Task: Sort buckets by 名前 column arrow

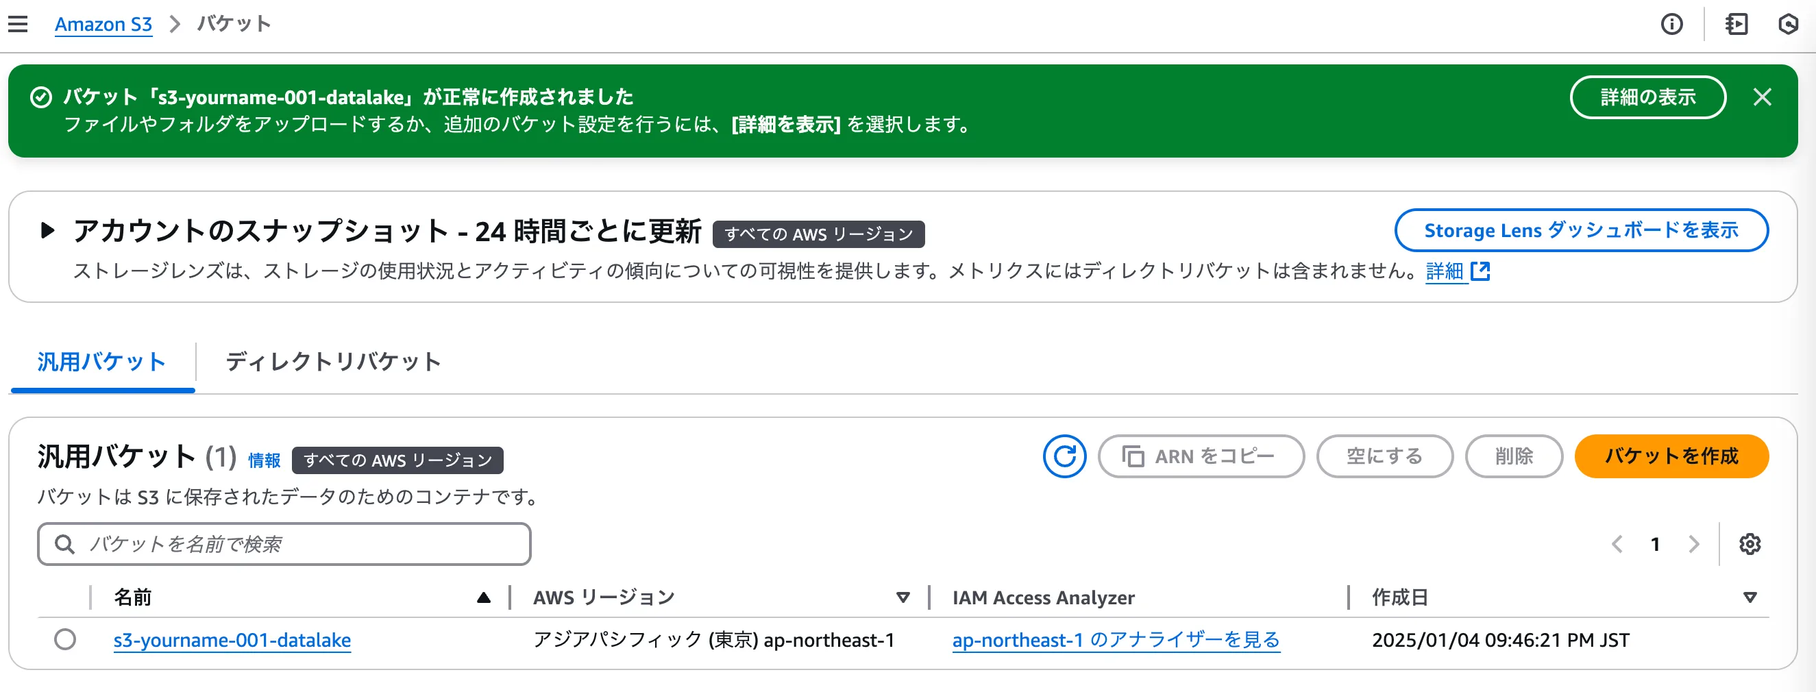Action: pos(483,597)
